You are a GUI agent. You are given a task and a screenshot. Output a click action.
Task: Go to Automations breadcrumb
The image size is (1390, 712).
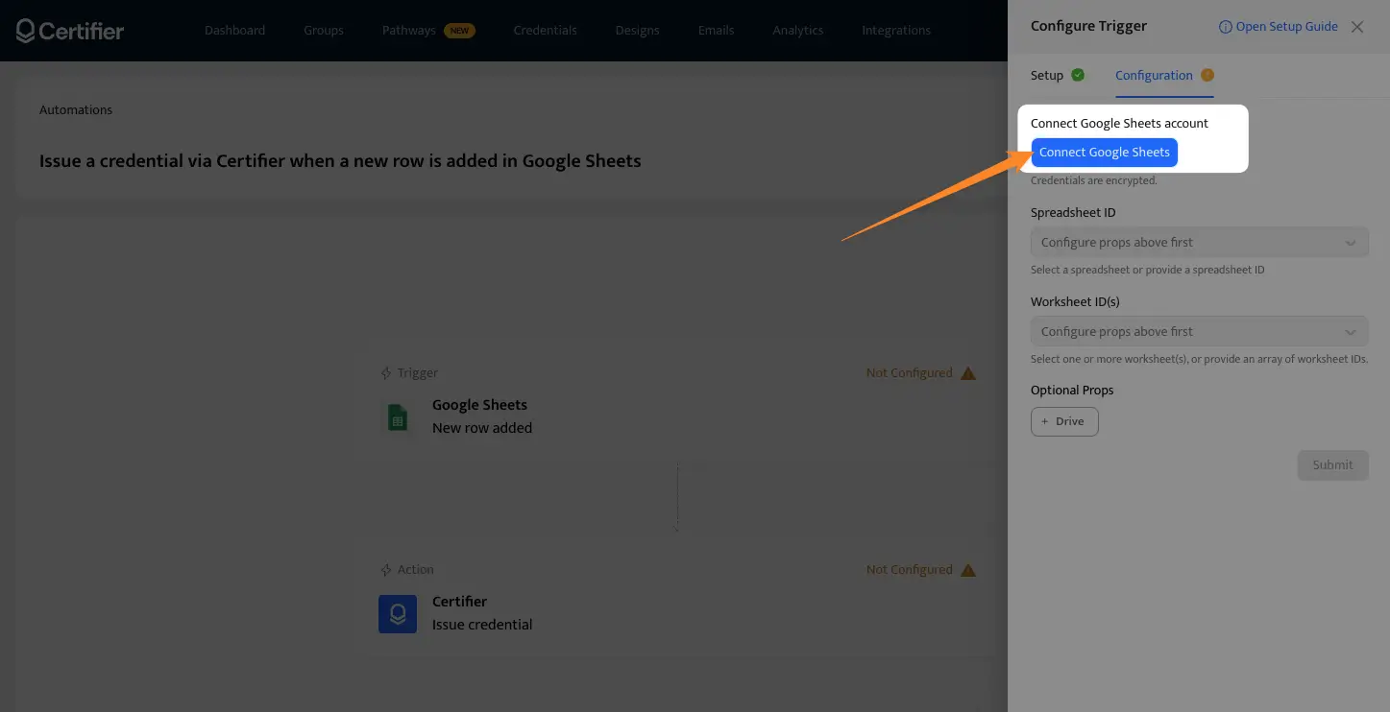[76, 110]
